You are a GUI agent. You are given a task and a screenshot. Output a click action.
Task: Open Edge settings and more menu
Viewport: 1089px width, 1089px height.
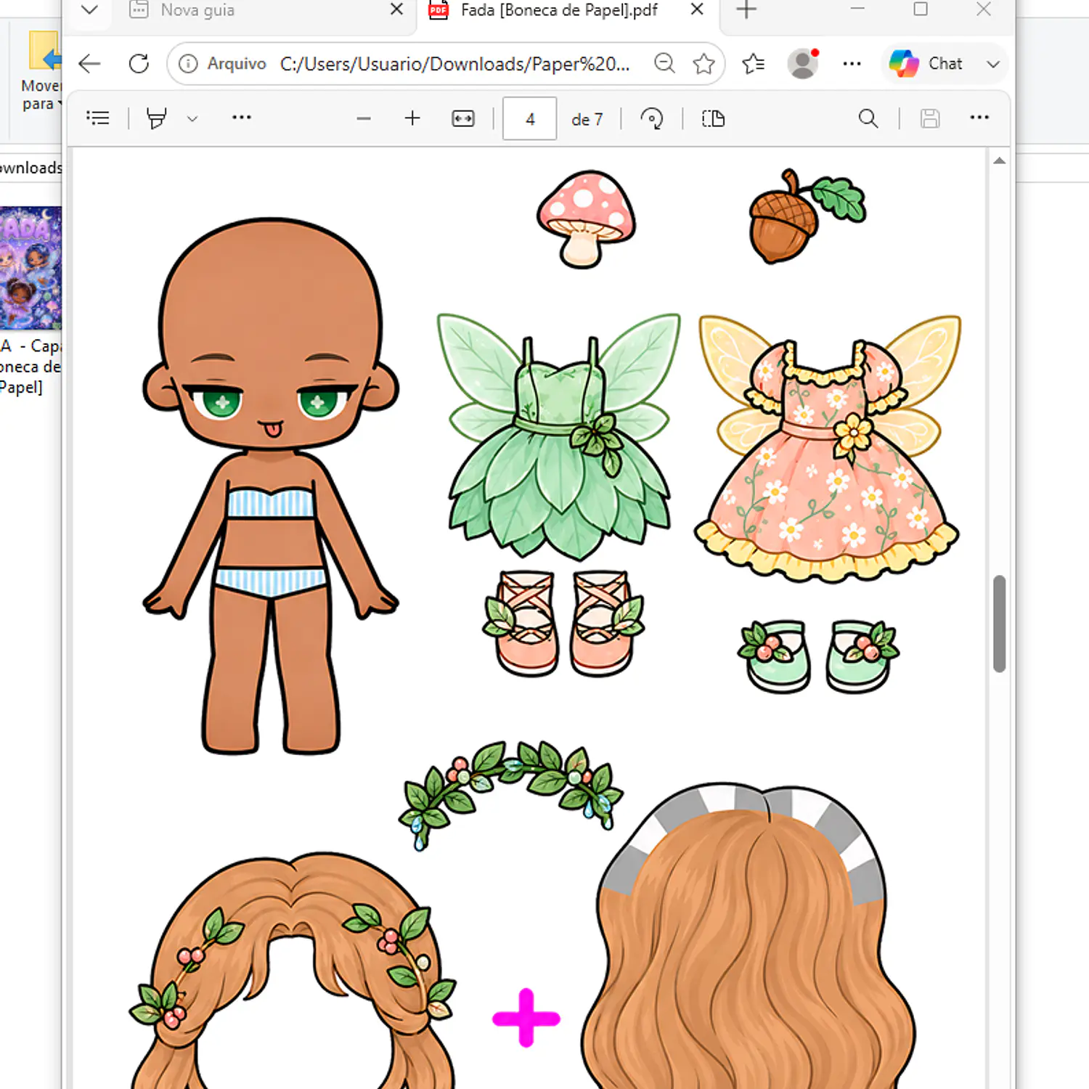[x=852, y=64]
